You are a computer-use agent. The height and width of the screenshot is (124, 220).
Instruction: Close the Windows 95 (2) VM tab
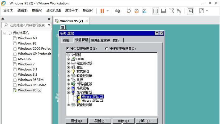[x=87, y=21]
